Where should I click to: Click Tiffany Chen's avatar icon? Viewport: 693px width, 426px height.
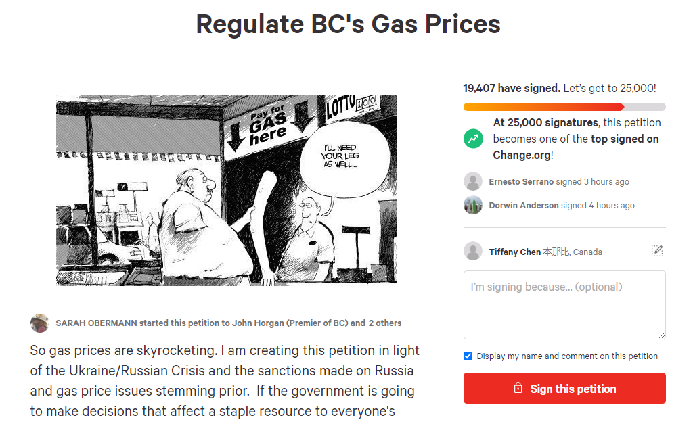tap(473, 252)
